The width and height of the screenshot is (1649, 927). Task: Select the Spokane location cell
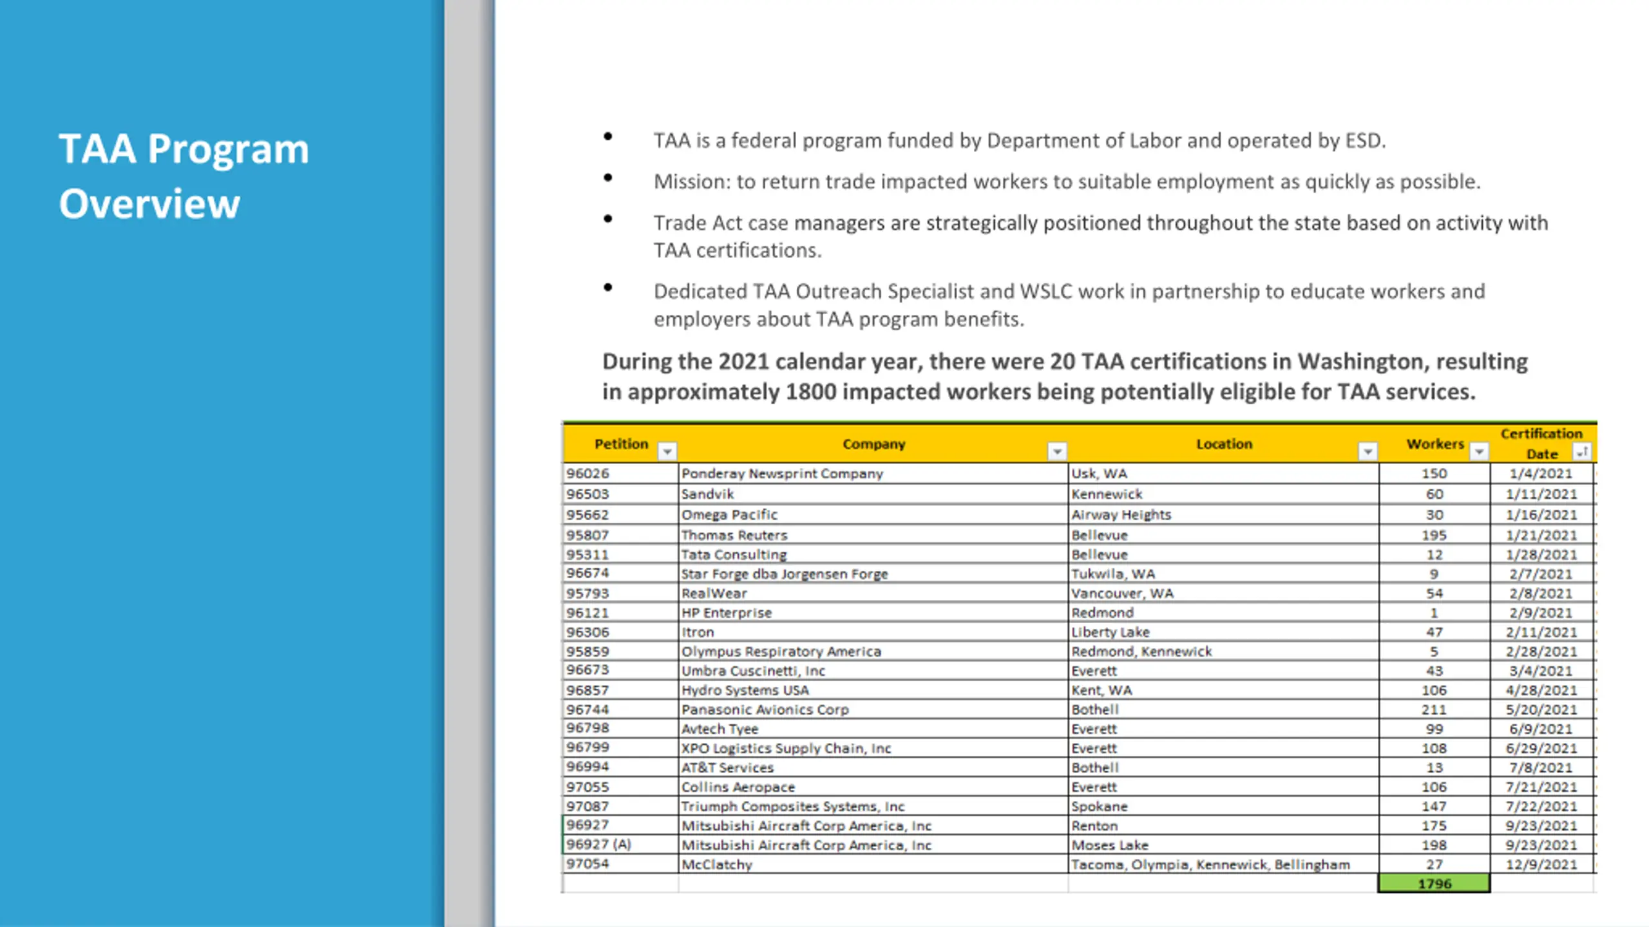click(1224, 805)
